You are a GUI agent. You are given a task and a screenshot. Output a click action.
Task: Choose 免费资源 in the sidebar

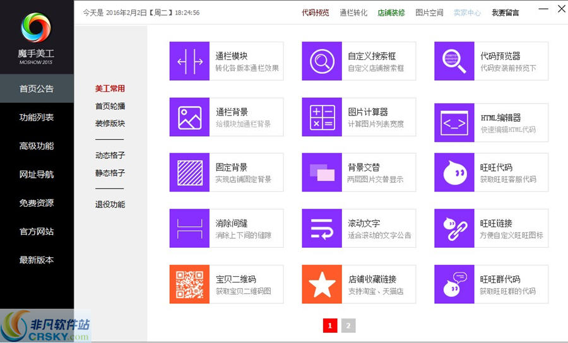pos(37,203)
